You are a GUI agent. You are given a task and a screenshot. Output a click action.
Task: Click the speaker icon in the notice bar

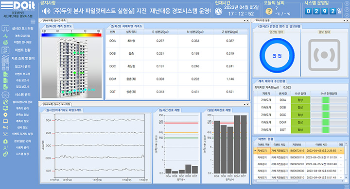point(46,11)
